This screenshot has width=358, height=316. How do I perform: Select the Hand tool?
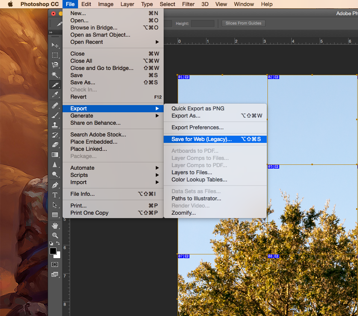click(55, 226)
